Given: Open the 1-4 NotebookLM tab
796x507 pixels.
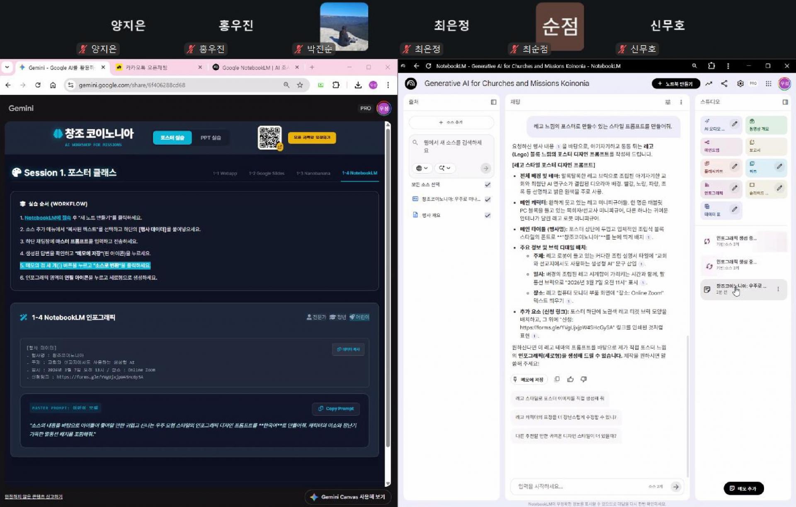Looking at the screenshot, I should [359, 173].
